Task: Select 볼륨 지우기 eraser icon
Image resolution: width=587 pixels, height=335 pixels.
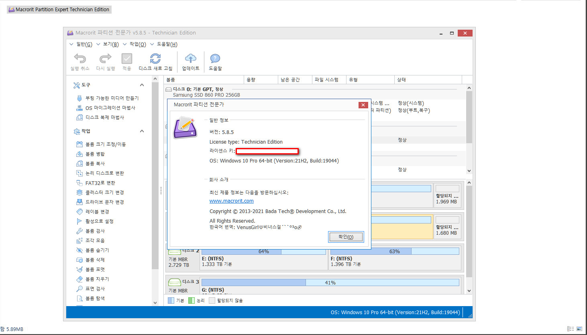Action: tap(79, 279)
